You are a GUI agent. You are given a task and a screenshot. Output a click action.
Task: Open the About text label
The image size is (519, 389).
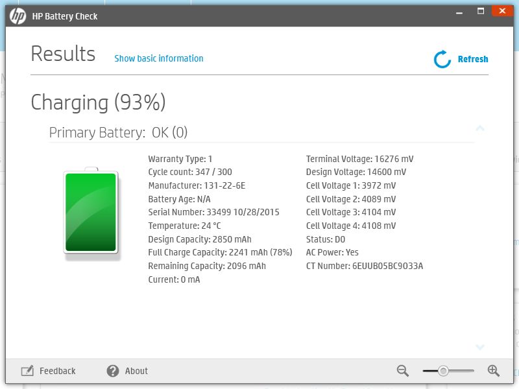click(136, 371)
